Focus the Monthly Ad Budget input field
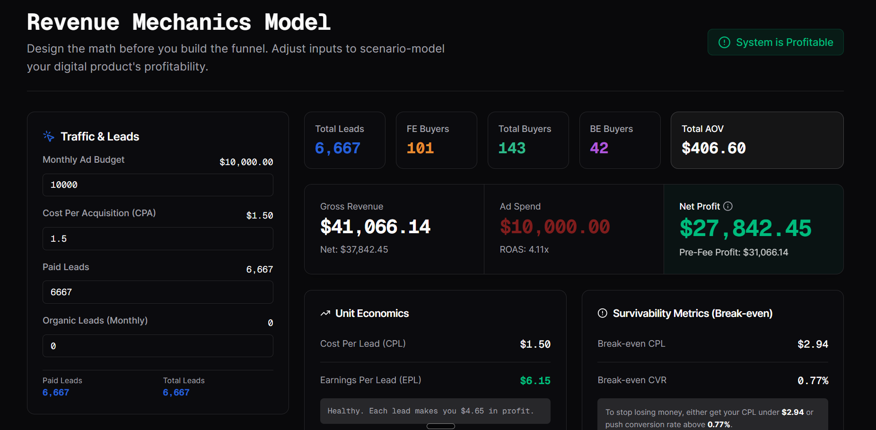The height and width of the screenshot is (430, 876). coord(158,185)
